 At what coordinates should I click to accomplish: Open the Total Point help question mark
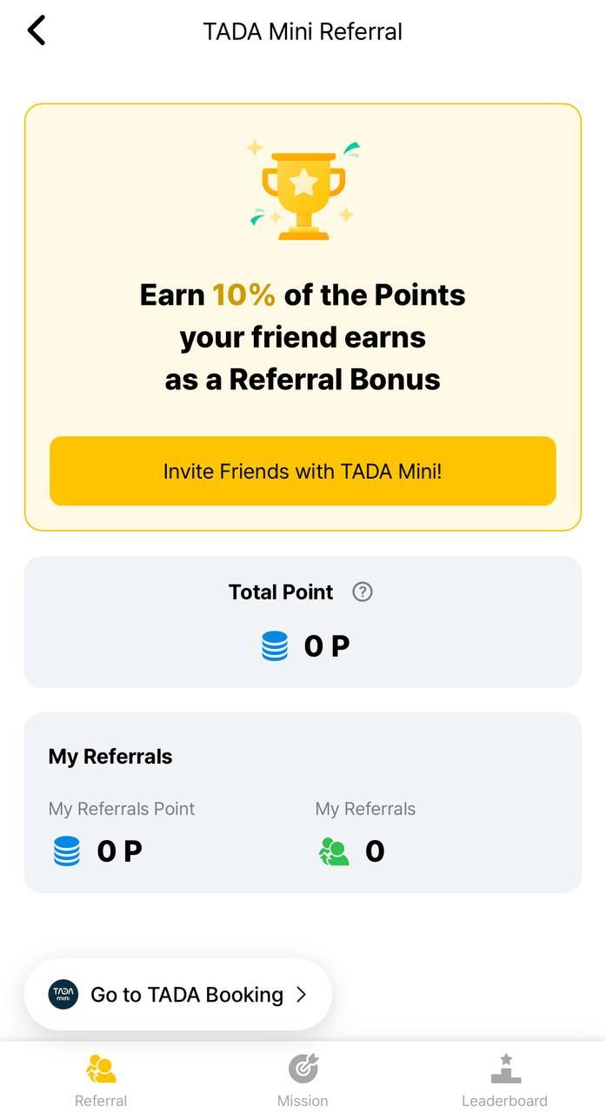point(363,592)
